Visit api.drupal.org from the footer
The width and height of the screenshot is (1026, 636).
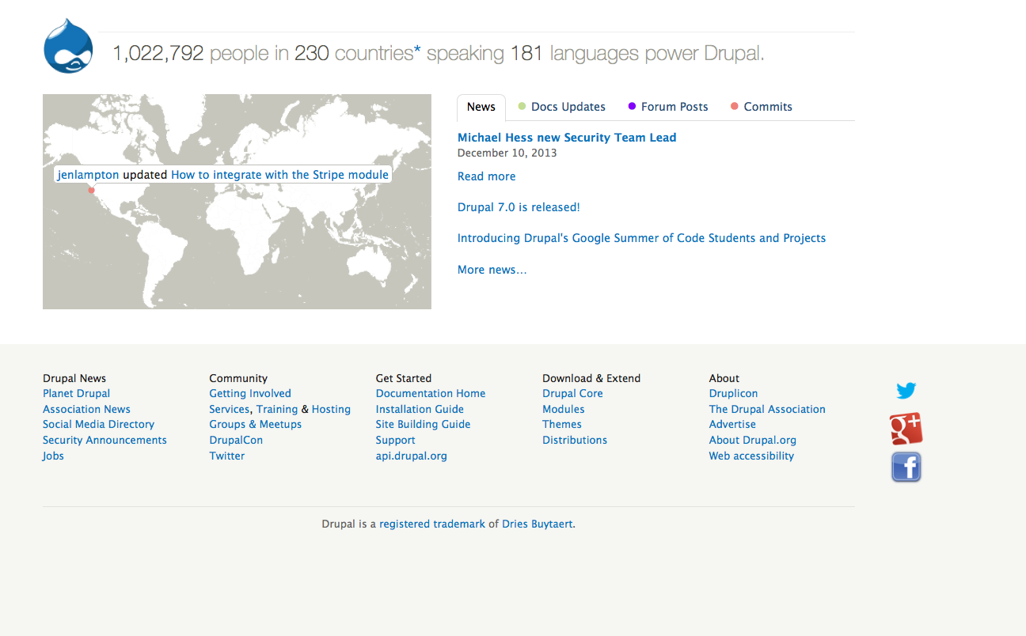click(x=412, y=456)
